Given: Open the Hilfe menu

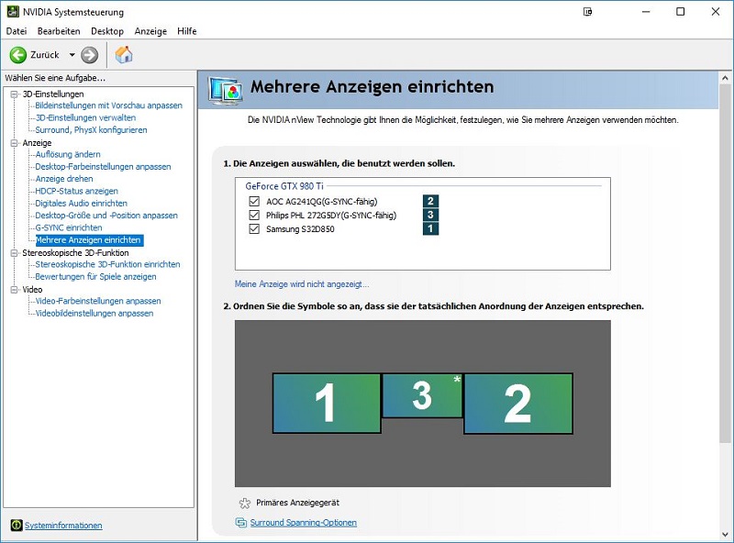Looking at the screenshot, I should pos(187,31).
